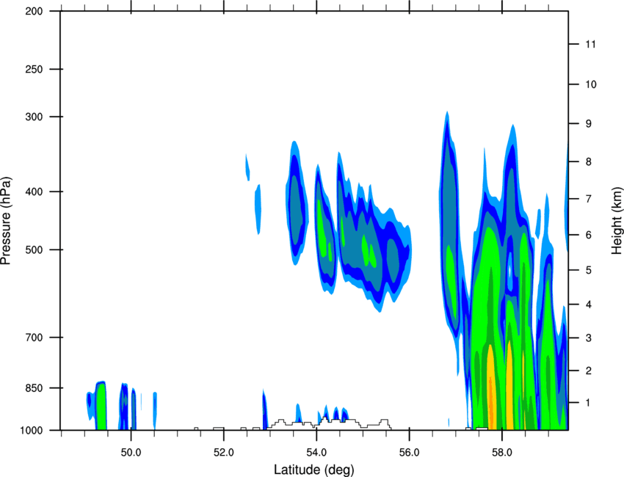Viewport: 624px width, 477px height.
Task: Select the 400 pressure tick label
Action: click(x=34, y=192)
